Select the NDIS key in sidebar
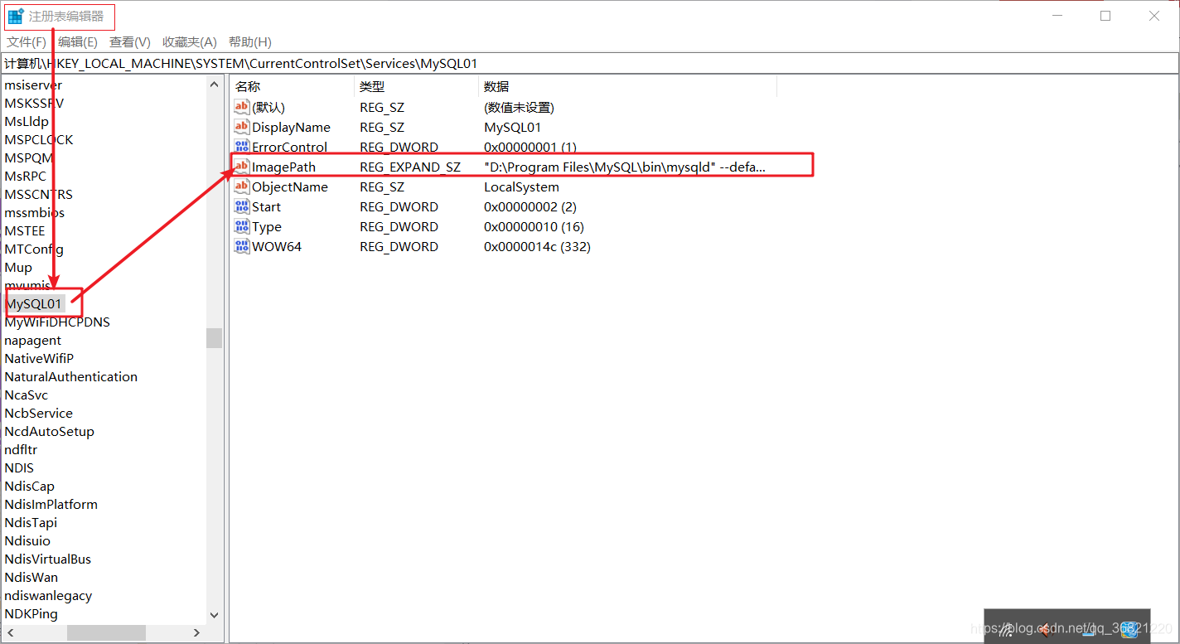This screenshot has width=1180, height=644. (18, 467)
